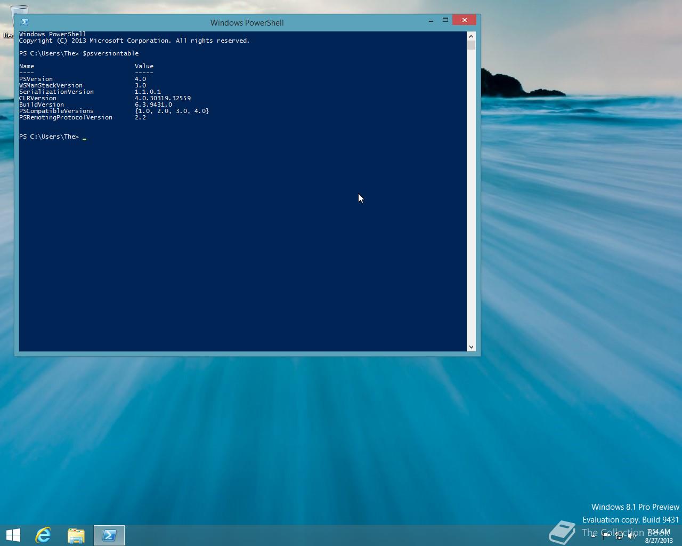Click the WSManStackVersion row name
682x546 pixels.
click(x=51, y=85)
